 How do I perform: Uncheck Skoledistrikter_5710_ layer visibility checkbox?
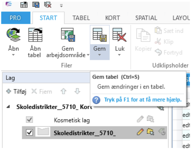[29, 132]
